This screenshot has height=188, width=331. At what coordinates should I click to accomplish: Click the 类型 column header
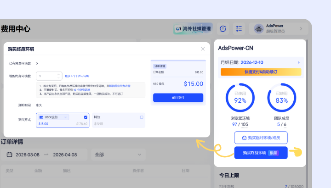(x=9, y=171)
